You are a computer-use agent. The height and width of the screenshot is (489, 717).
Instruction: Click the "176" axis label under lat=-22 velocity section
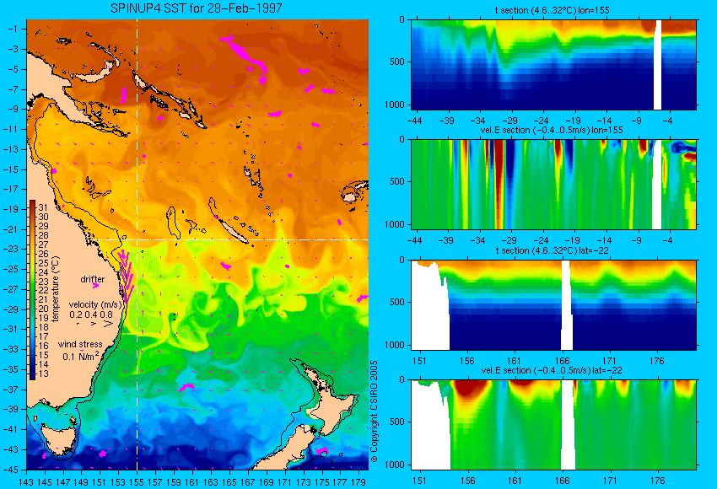(657, 481)
